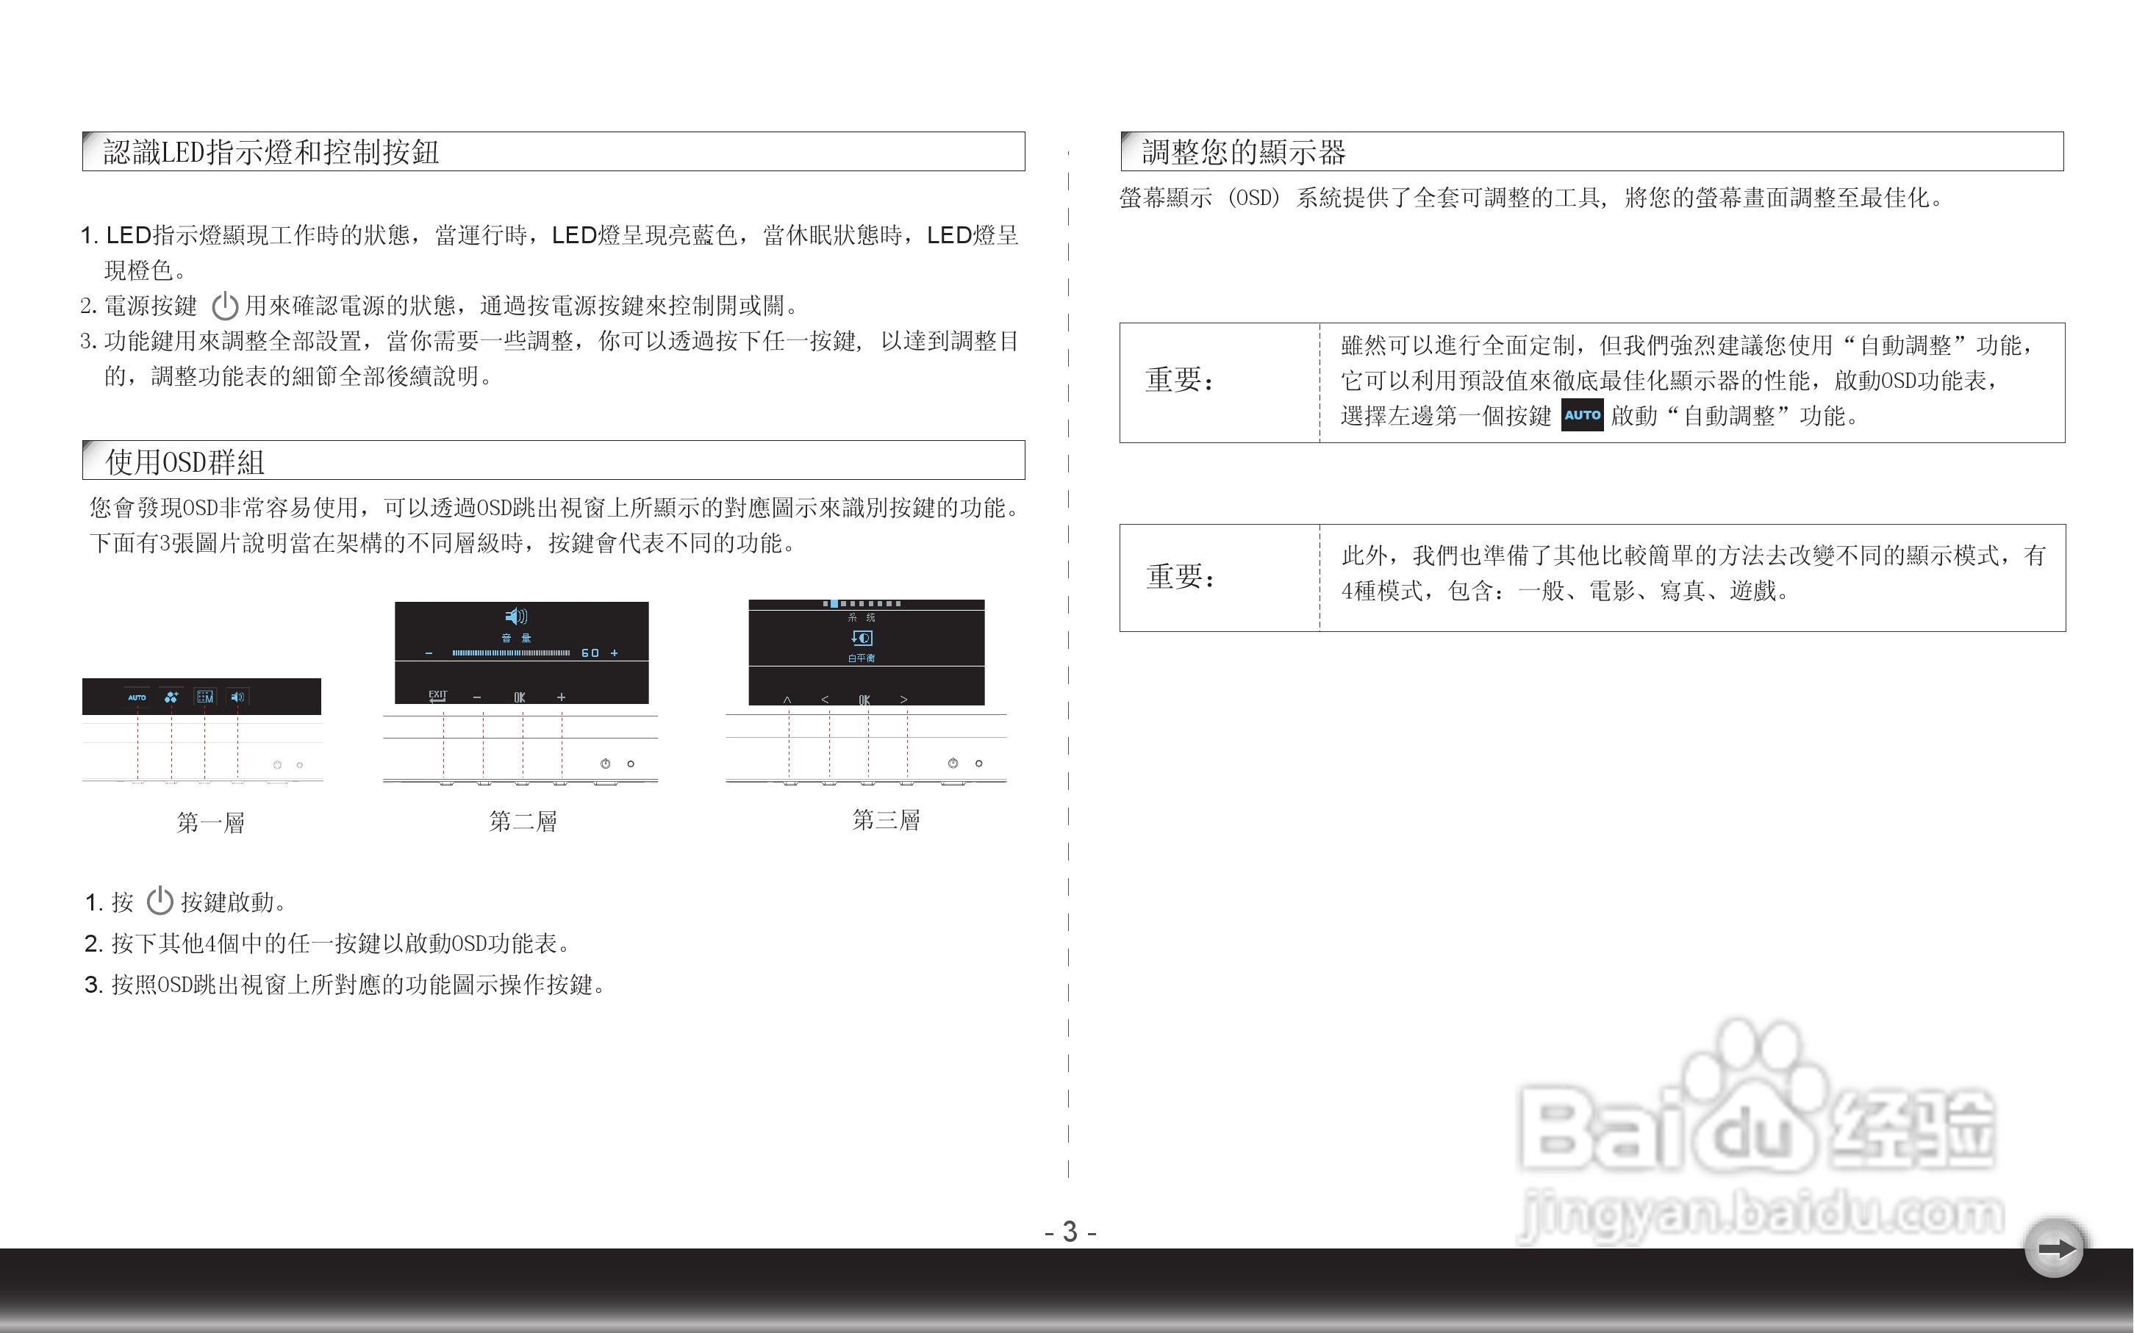Click the up caret in third-layer OSD
The height and width of the screenshot is (1333, 2134).
pyautogui.click(x=787, y=700)
